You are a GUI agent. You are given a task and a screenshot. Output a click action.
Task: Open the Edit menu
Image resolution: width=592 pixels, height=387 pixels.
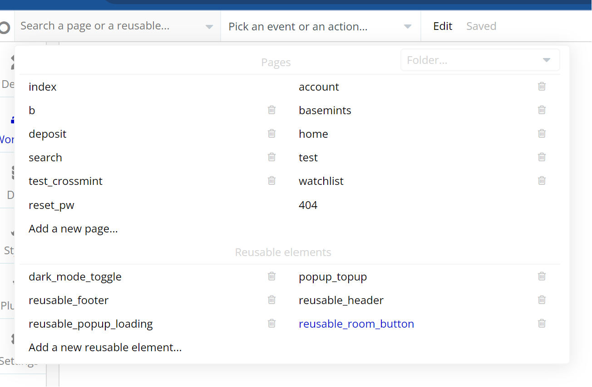point(443,26)
